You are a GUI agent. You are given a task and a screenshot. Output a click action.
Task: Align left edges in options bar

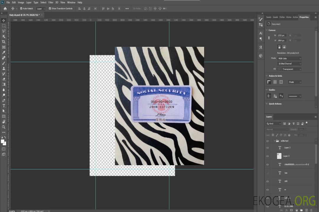[x=79, y=9]
